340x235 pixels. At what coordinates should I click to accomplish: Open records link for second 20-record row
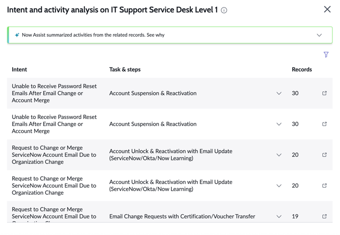click(324, 186)
